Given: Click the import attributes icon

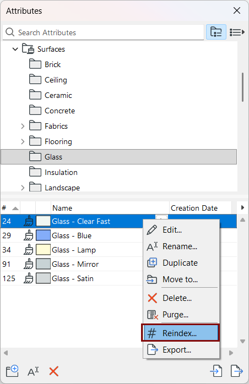Looking at the screenshot, I should (216, 371).
